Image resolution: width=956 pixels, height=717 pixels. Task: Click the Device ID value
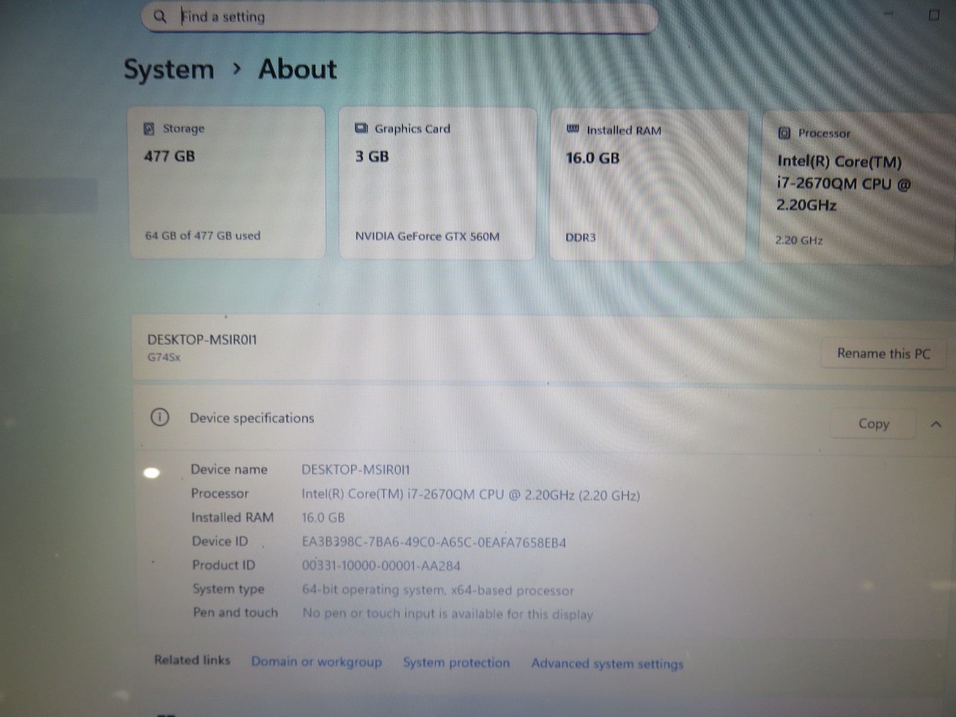point(434,543)
